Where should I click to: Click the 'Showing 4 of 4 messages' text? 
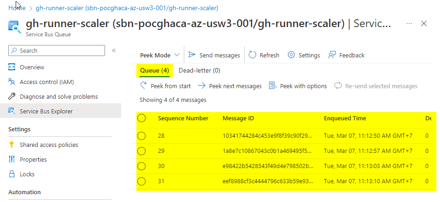173,100
